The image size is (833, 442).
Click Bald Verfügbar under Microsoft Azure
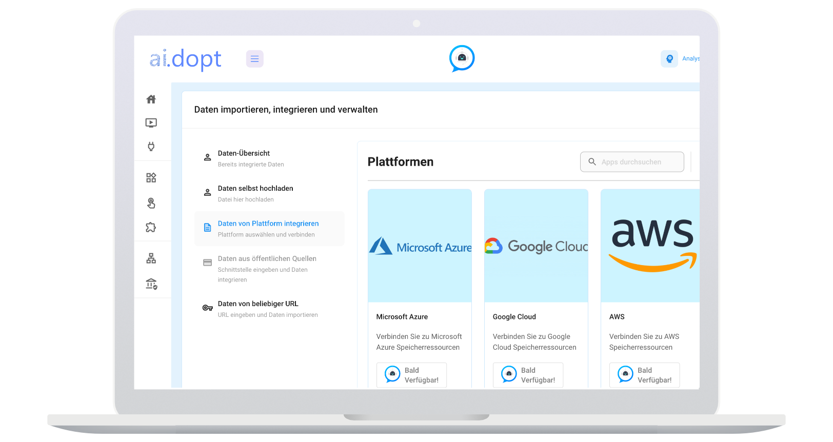tap(411, 375)
